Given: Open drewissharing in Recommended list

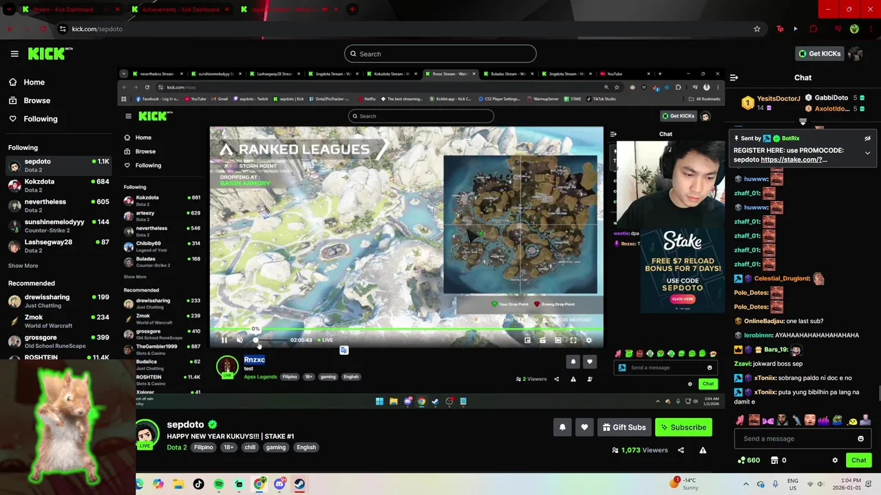Looking at the screenshot, I should pos(59,300).
